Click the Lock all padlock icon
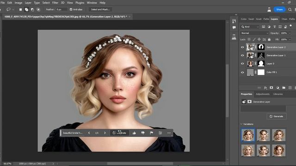 coord(269,39)
